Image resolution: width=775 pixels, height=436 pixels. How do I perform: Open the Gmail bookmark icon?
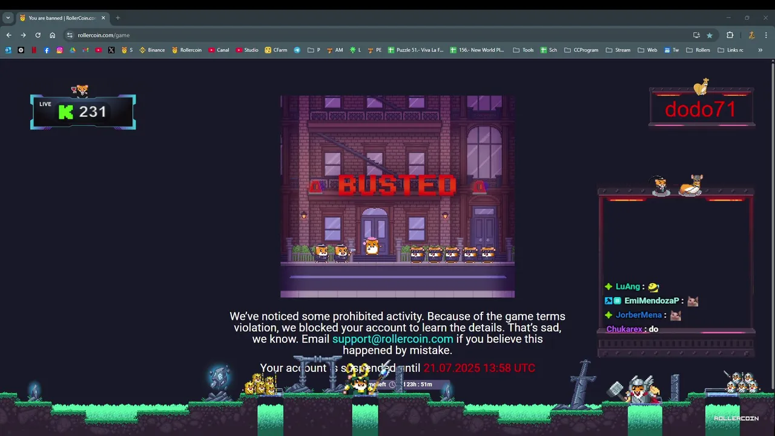coord(85,50)
